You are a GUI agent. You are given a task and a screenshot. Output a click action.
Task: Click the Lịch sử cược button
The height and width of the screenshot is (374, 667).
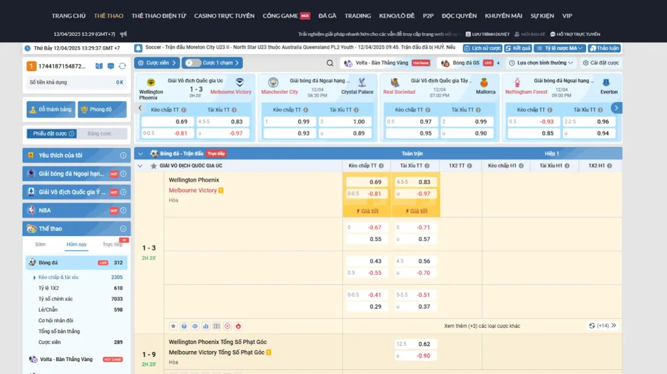(483, 48)
